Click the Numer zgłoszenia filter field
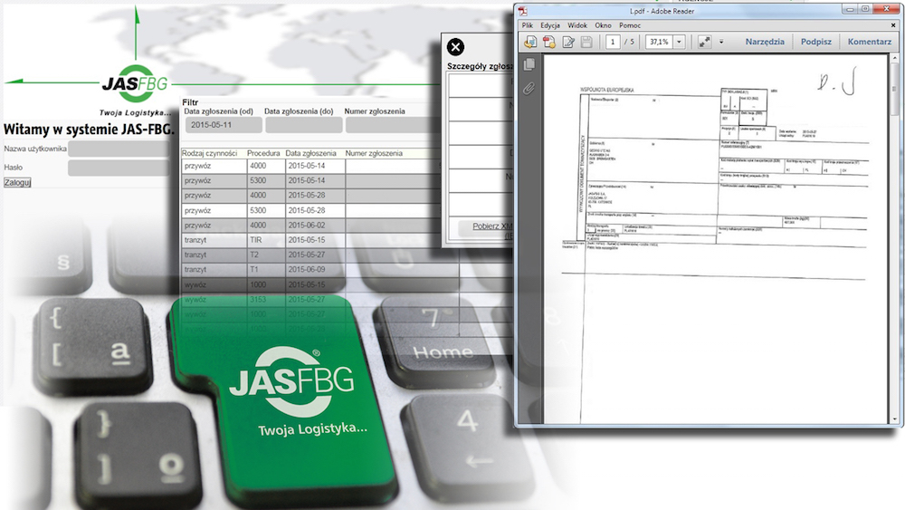 (x=394, y=125)
